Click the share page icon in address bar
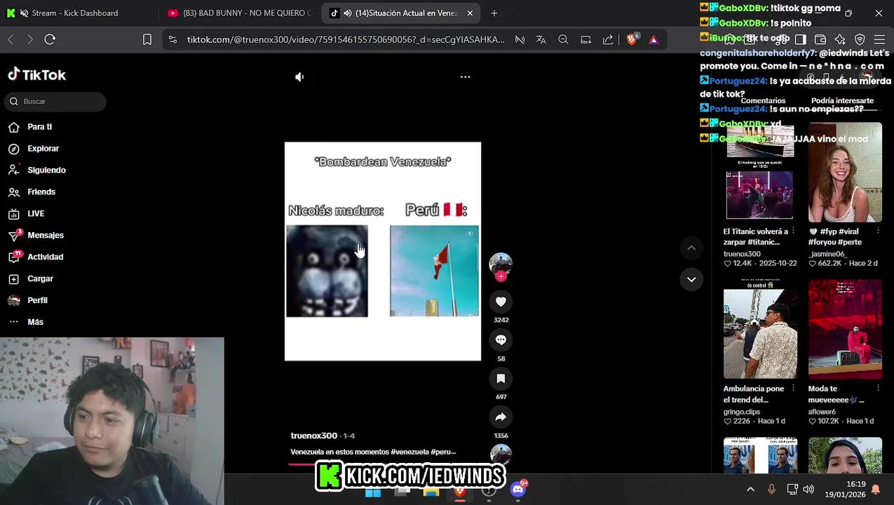 click(608, 39)
